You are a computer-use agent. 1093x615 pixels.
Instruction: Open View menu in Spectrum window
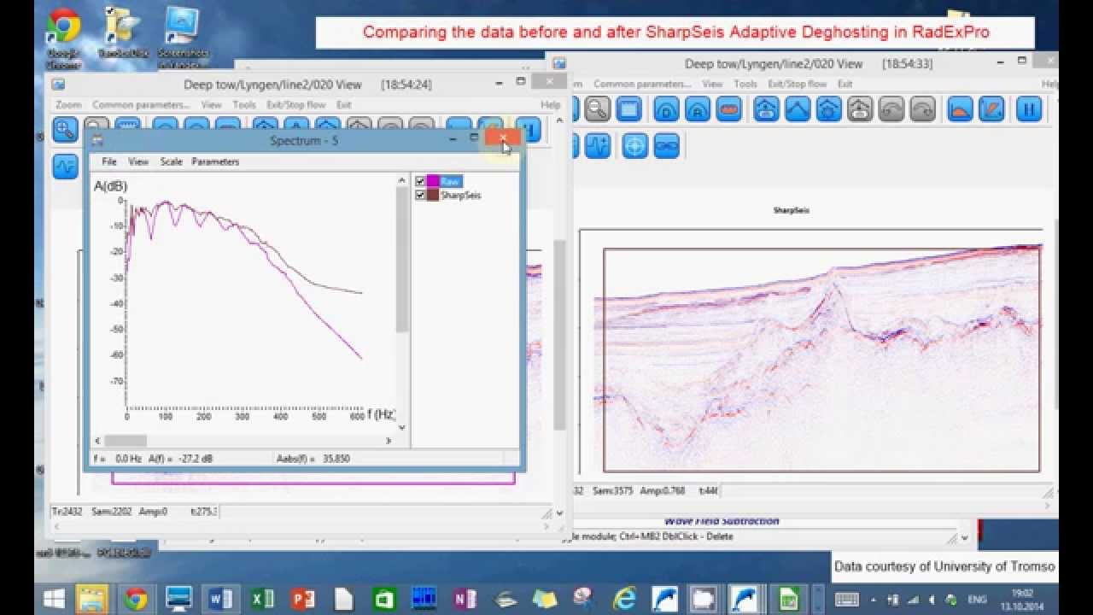click(x=138, y=161)
